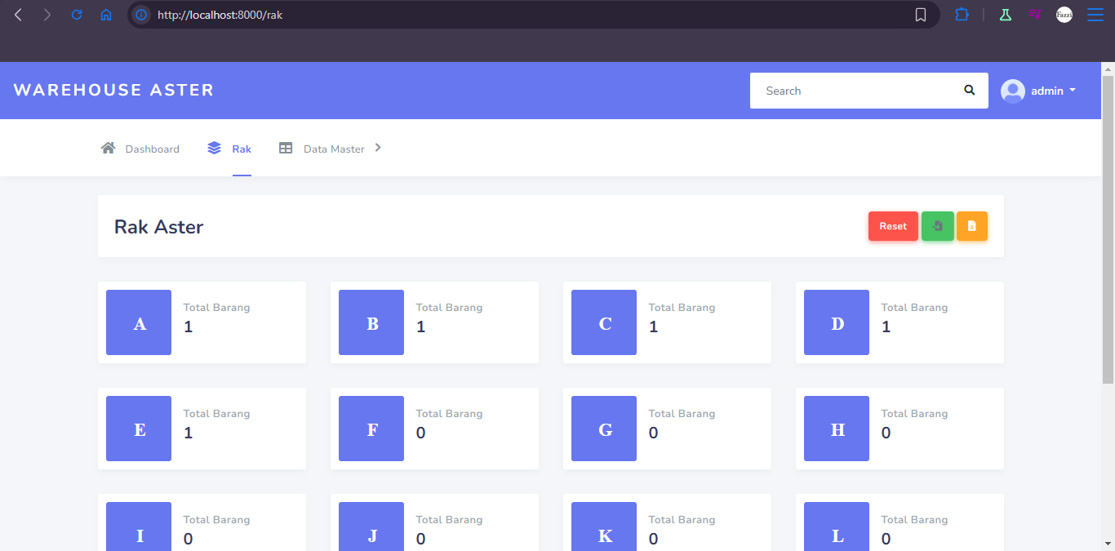1115x551 pixels.
Task: Click the green flask icon in toolbar
Action: coord(1006,15)
